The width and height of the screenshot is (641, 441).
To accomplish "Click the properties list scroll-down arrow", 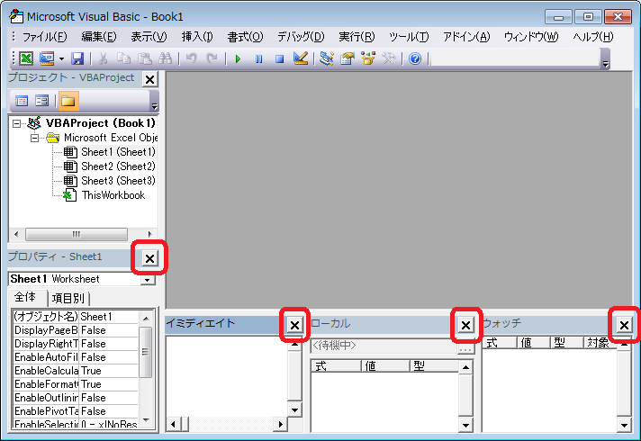I will click(147, 420).
